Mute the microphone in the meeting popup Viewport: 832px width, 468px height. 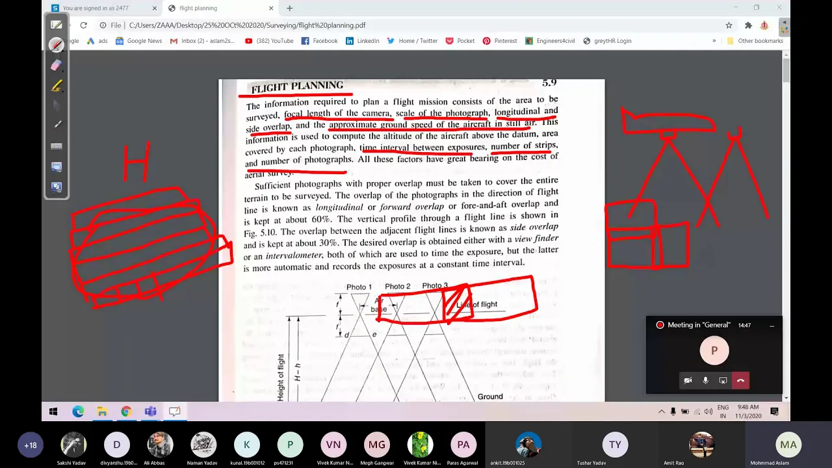[x=705, y=380]
